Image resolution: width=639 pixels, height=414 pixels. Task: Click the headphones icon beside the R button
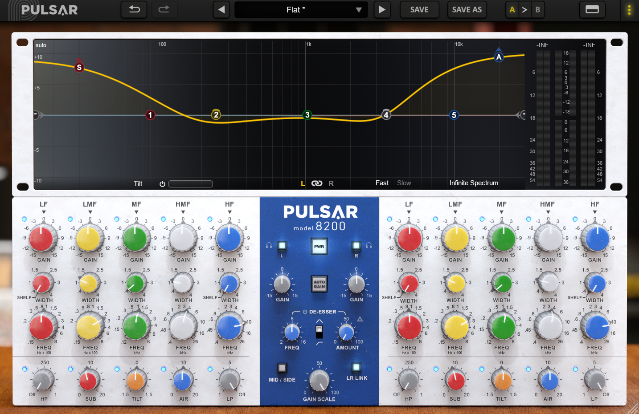click(369, 245)
